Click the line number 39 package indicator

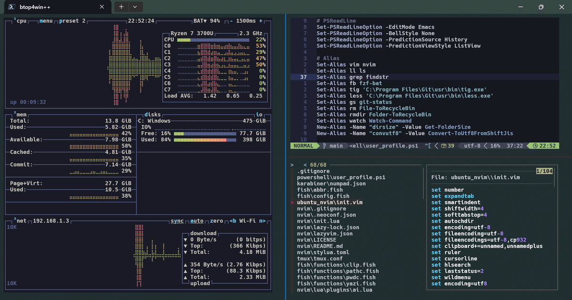pos(447,146)
